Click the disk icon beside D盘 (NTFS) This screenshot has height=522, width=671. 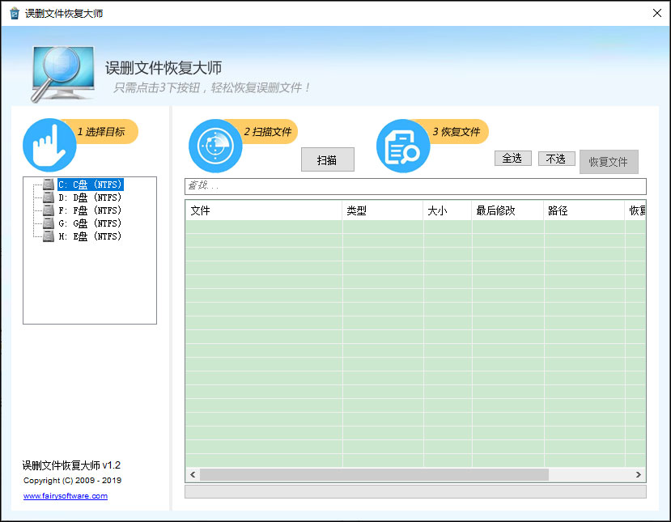tap(47, 197)
